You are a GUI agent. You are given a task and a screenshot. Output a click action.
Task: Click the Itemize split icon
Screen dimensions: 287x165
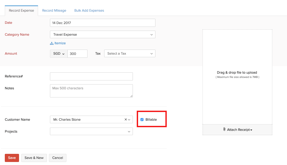52,43
